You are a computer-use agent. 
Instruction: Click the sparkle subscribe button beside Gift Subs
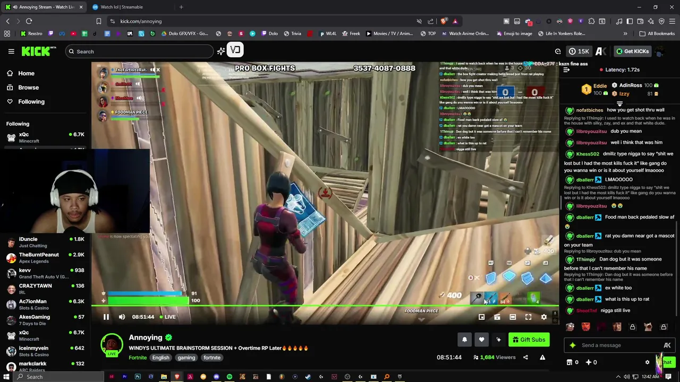point(498,340)
